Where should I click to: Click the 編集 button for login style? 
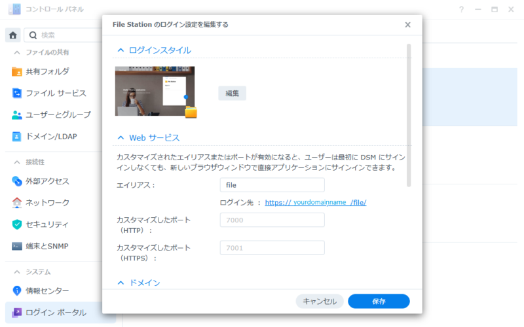point(233,93)
